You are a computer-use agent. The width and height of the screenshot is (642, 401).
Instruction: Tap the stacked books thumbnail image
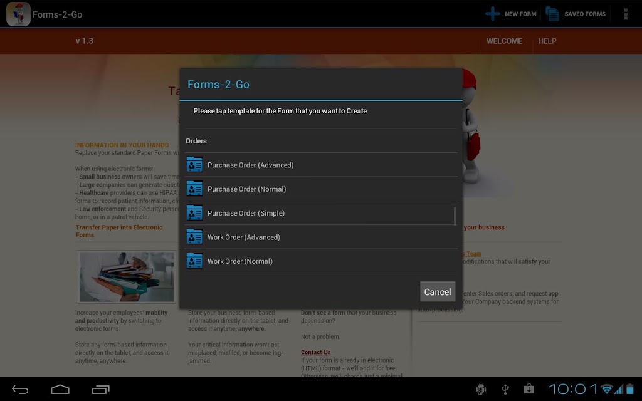pos(127,276)
